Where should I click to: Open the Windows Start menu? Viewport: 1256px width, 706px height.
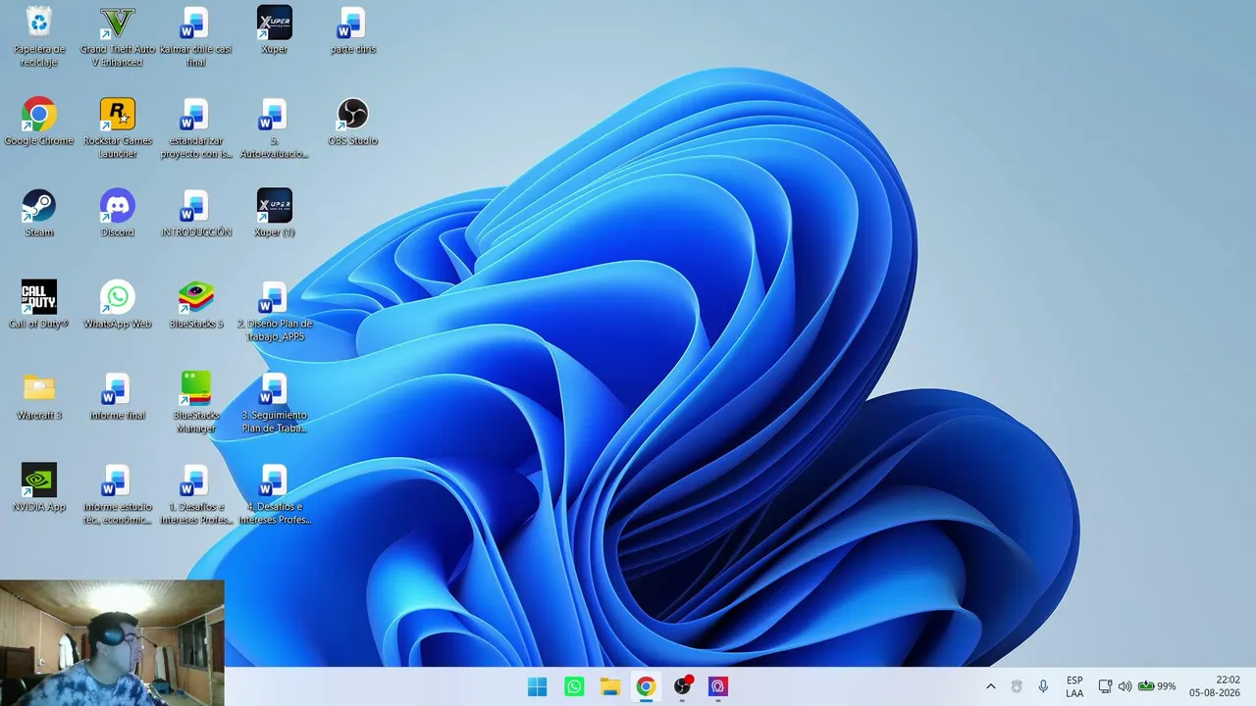click(x=538, y=686)
